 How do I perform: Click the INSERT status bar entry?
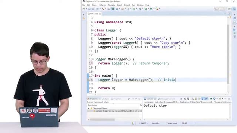pos(144,123)
